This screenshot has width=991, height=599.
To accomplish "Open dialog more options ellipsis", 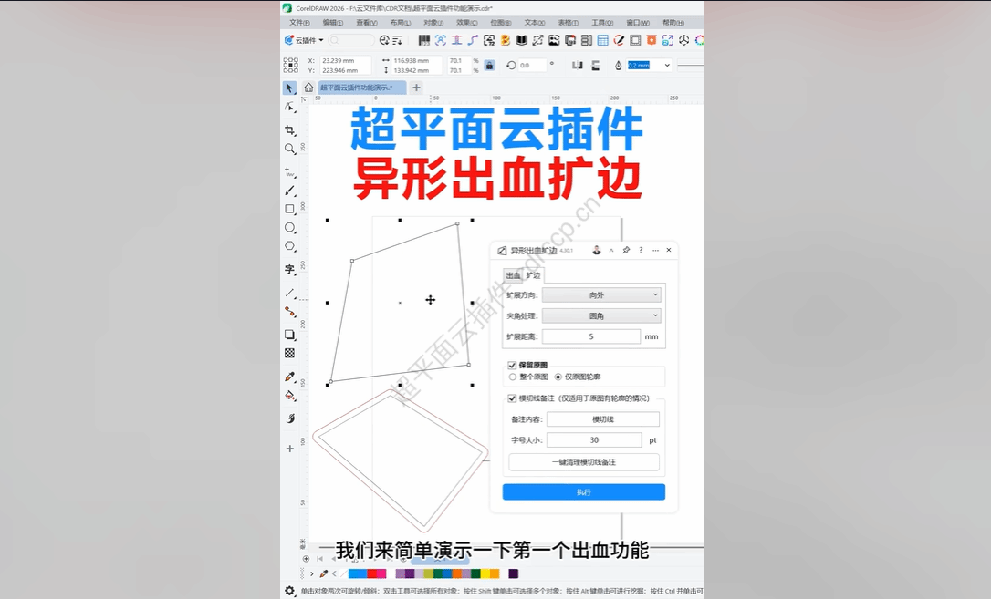I will click(655, 250).
